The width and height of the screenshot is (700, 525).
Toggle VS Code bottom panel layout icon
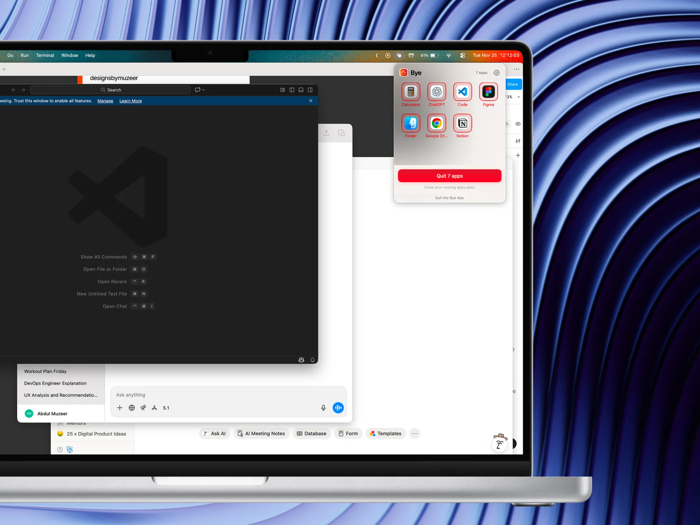pos(301,90)
